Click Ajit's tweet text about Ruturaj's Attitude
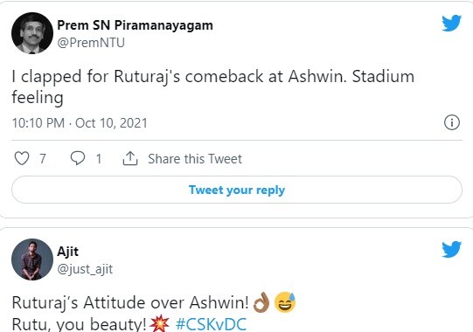Screen dimensions: 473x332 point(154,313)
